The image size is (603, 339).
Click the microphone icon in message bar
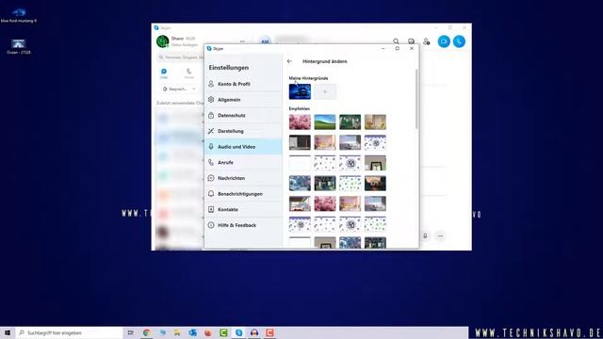(425, 236)
